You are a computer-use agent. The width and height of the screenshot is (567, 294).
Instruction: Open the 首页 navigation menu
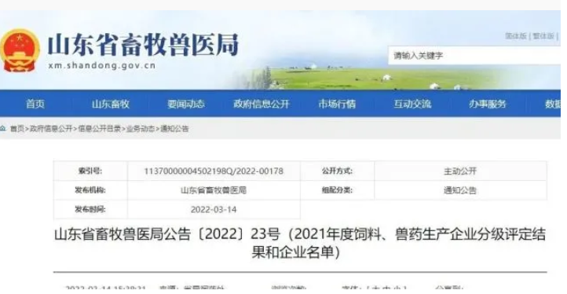(x=35, y=104)
